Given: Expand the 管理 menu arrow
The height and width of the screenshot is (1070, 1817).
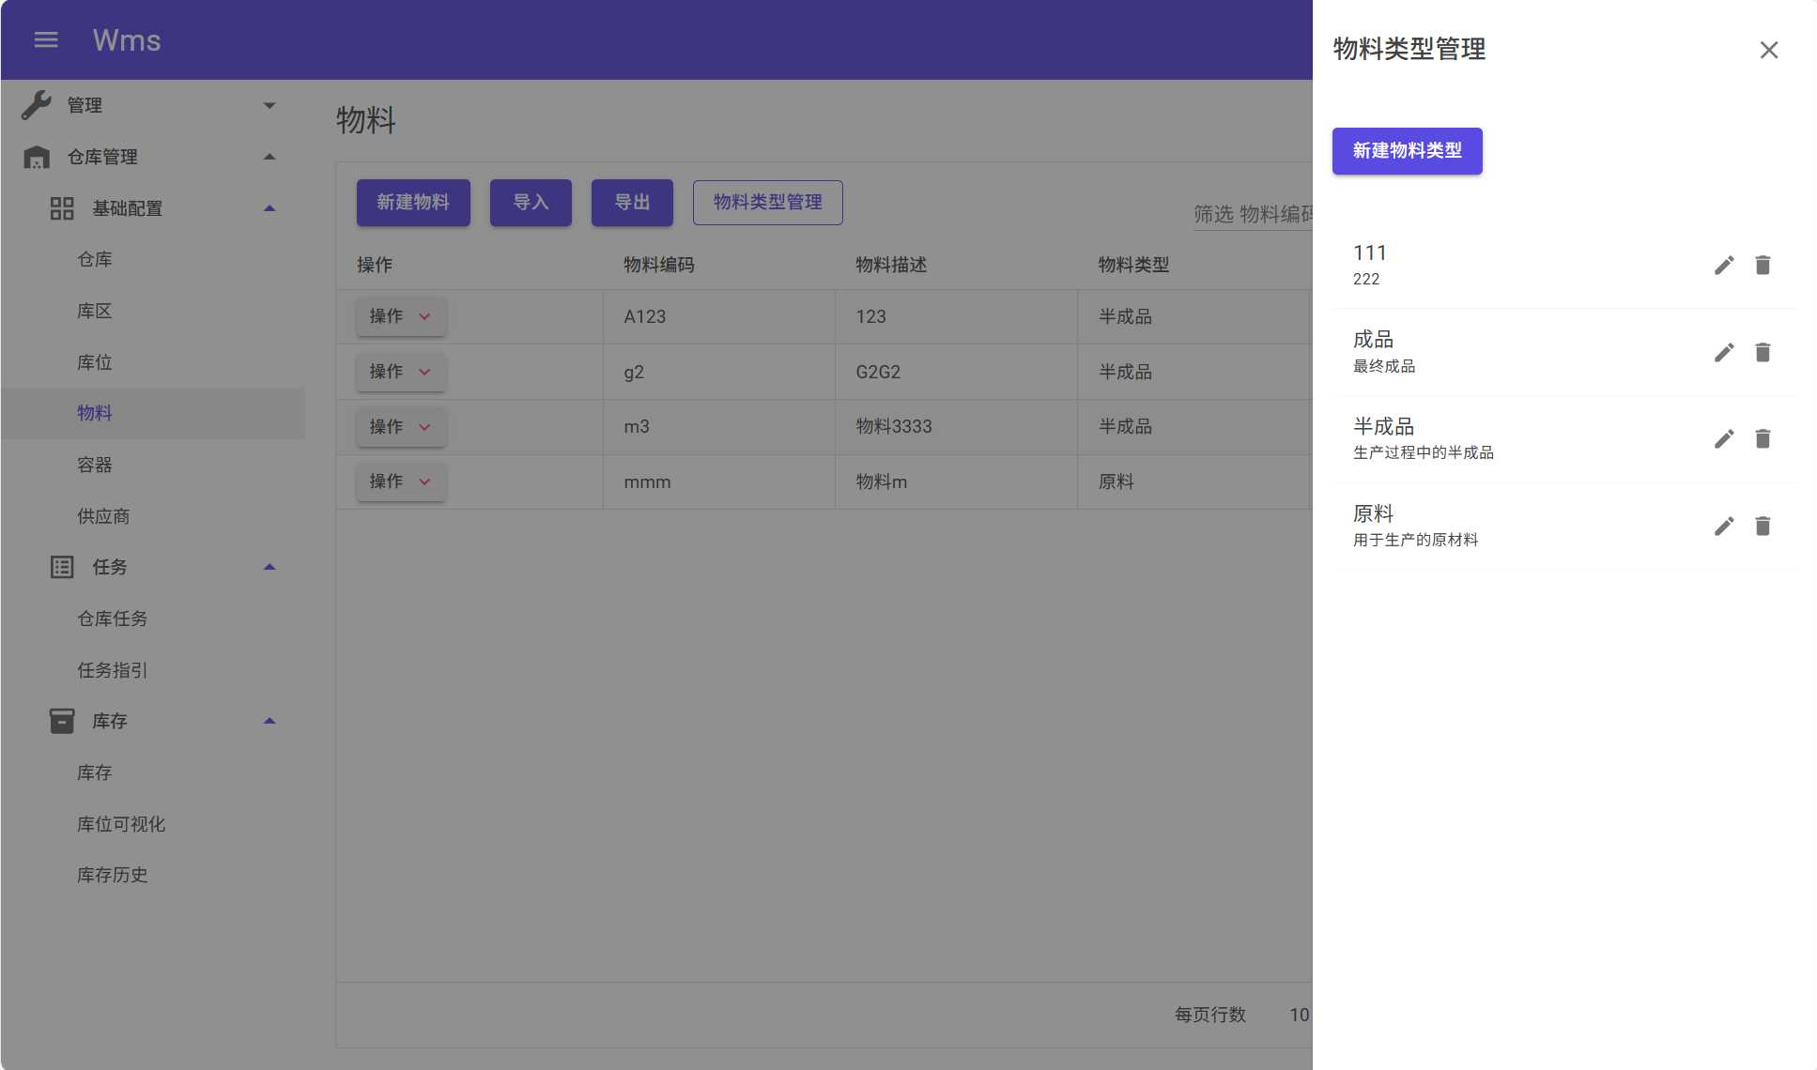Looking at the screenshot, I should [269, 105].
